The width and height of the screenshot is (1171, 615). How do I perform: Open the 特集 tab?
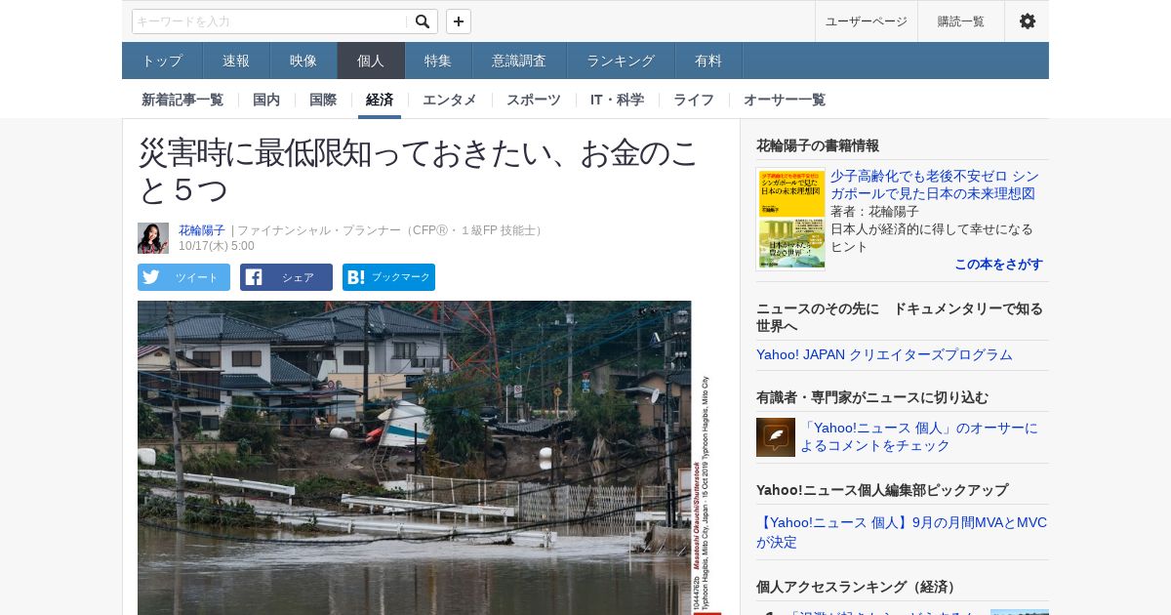click(438, 61)
